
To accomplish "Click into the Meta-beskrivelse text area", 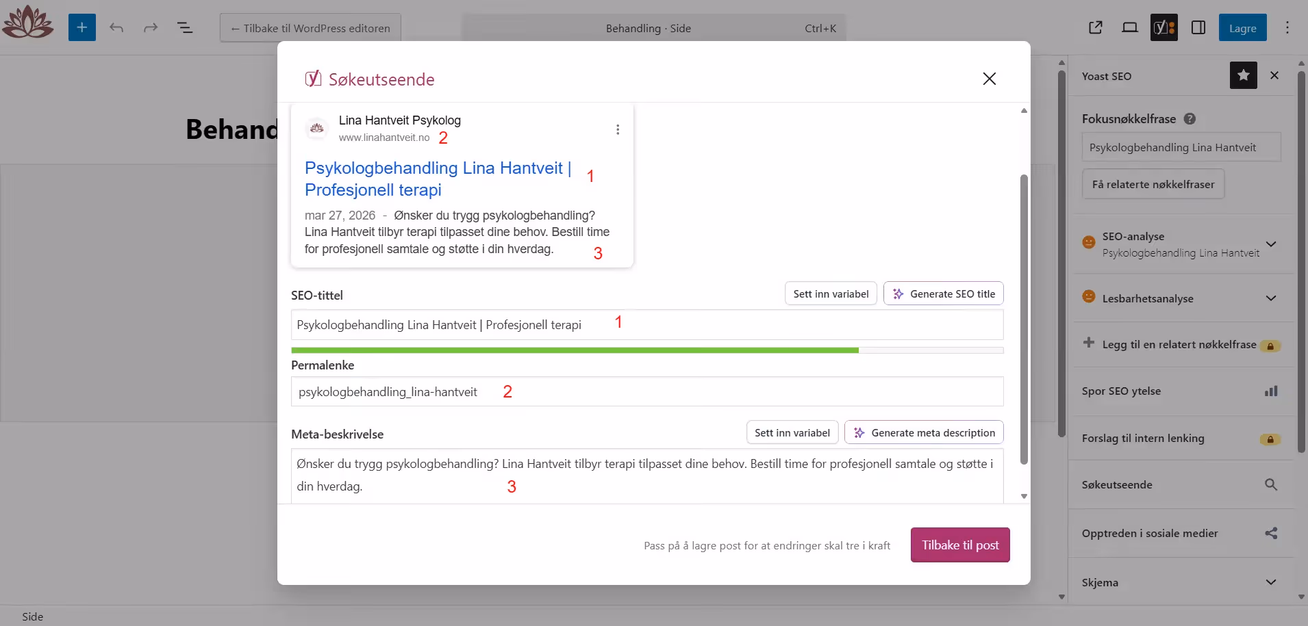I will [x=647, y=475].
